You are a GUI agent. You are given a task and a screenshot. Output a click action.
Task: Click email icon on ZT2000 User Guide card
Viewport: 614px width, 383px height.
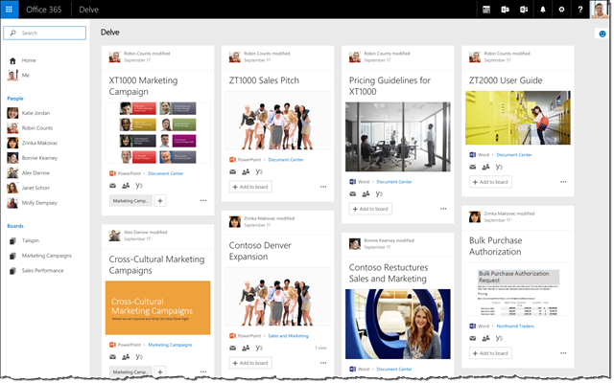click(x=473, y=167)
